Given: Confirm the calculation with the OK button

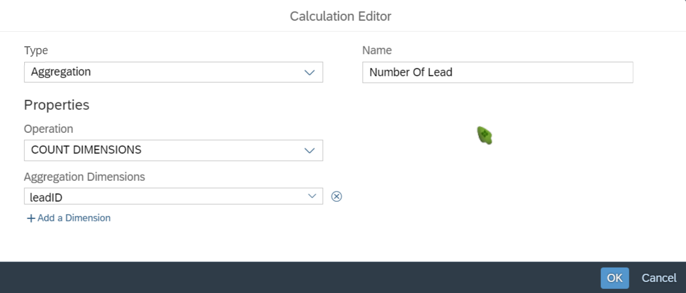Looking at the screenshot, I should pos(614,278).
